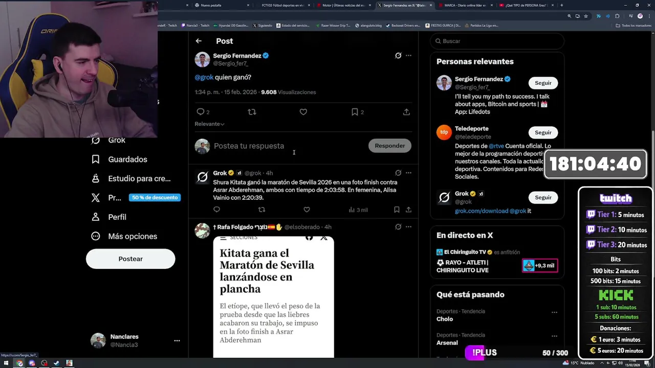
Task: Switch to the MARCA Diario tab
Action: (x=465, y=5)
